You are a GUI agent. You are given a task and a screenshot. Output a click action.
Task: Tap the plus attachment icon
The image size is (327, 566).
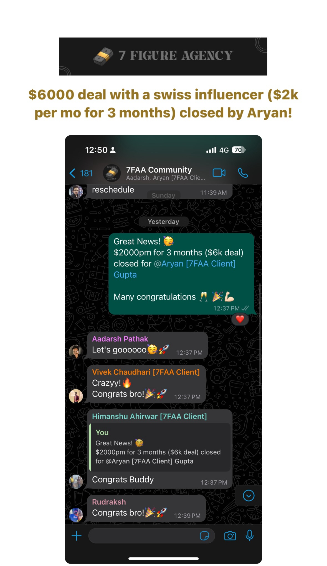(x=77, y=536)
